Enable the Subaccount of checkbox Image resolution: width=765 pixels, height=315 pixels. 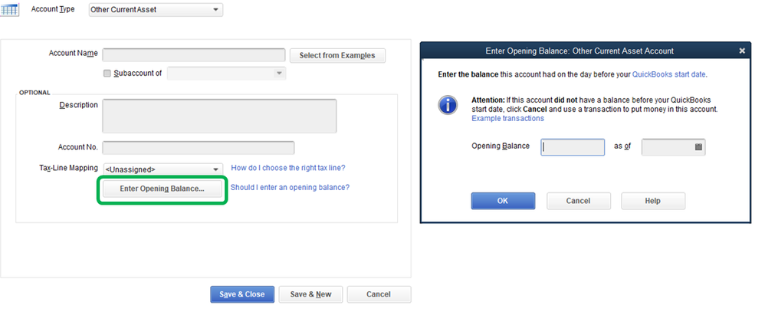click(107, 74)
